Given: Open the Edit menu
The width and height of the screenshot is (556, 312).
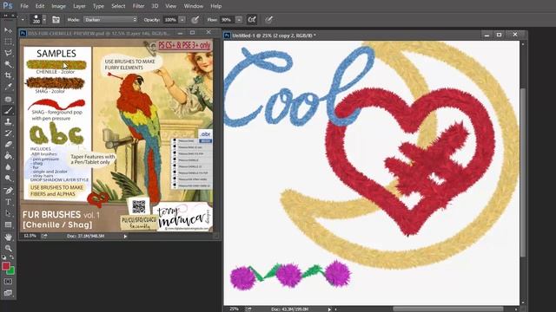Looking at the screenshot, I should click(40, 6).
